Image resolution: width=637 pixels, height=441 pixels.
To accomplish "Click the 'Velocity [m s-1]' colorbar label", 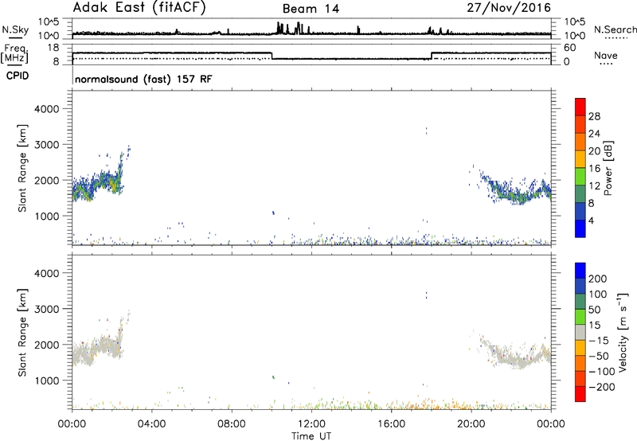I will 623,332.
